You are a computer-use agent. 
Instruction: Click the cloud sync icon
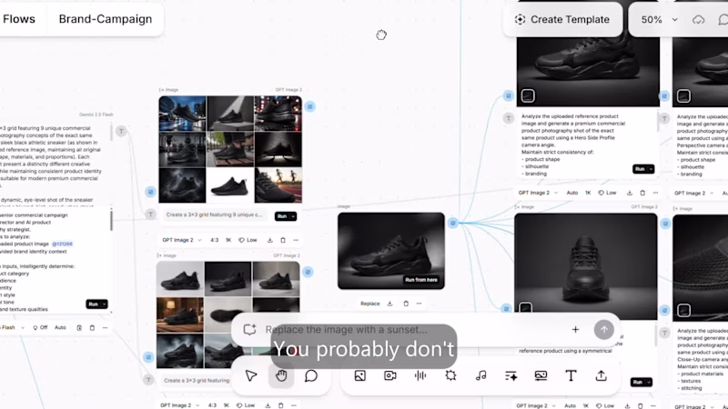[x=698, y=19]
